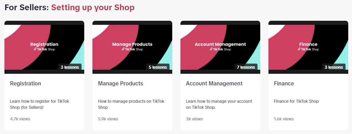Open the Account Management course thumbnail
The height and width of the screenshot is (134, 352).
[220, 47]
